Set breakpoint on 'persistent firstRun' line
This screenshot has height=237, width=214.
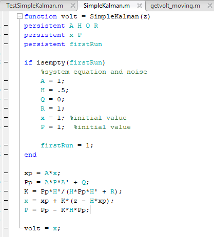pos(6,44)
